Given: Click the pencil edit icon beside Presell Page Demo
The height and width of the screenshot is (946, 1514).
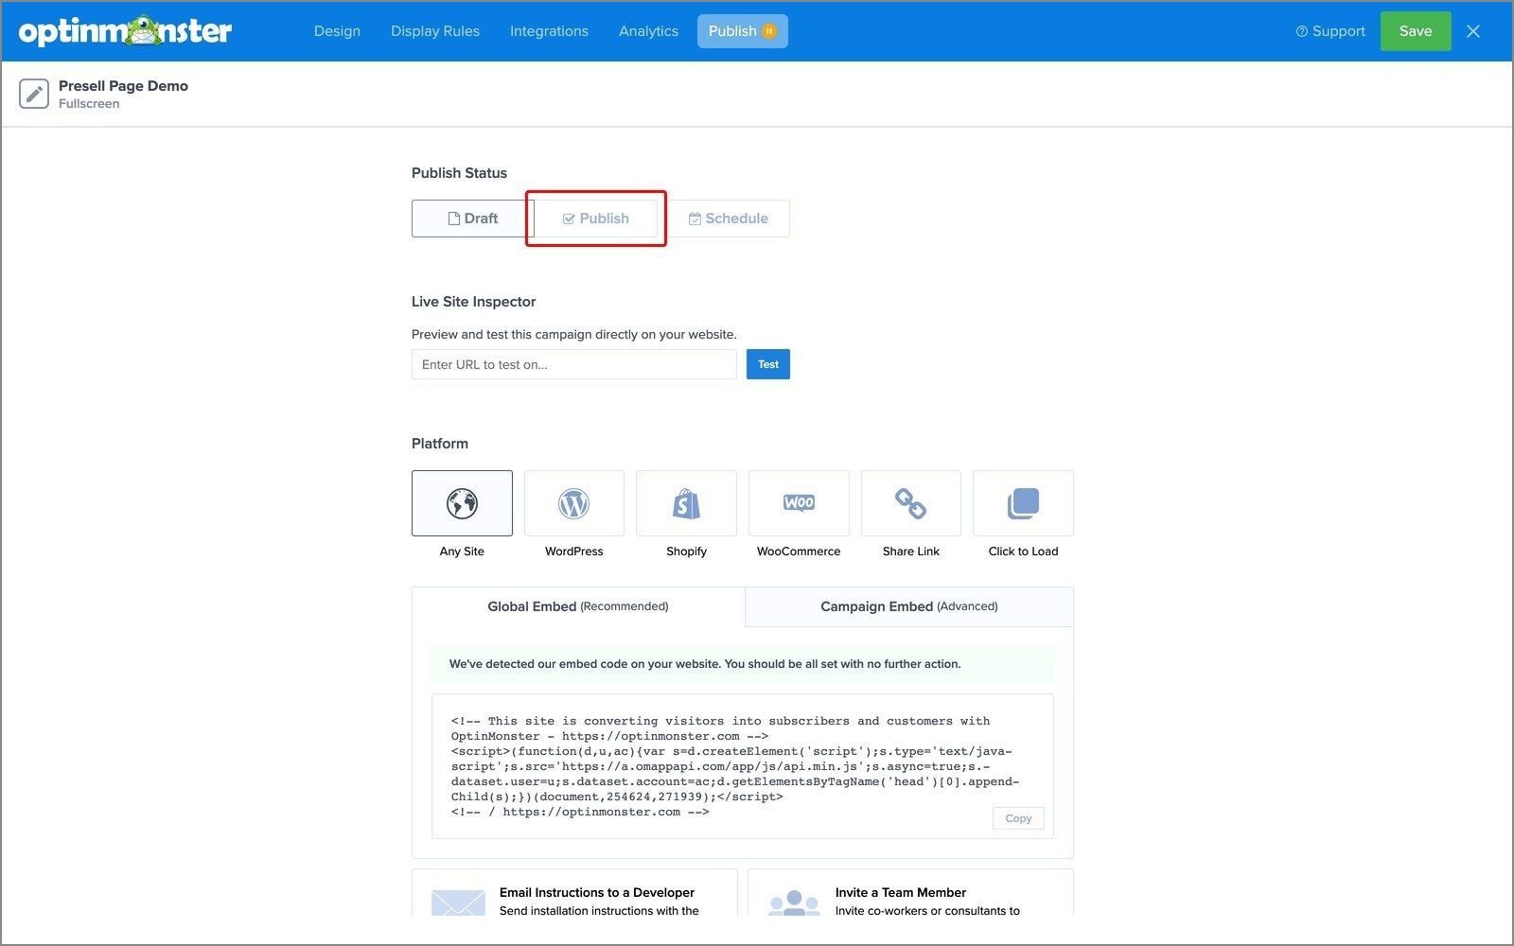Looking at the screenshot, I should coord(34,94).
